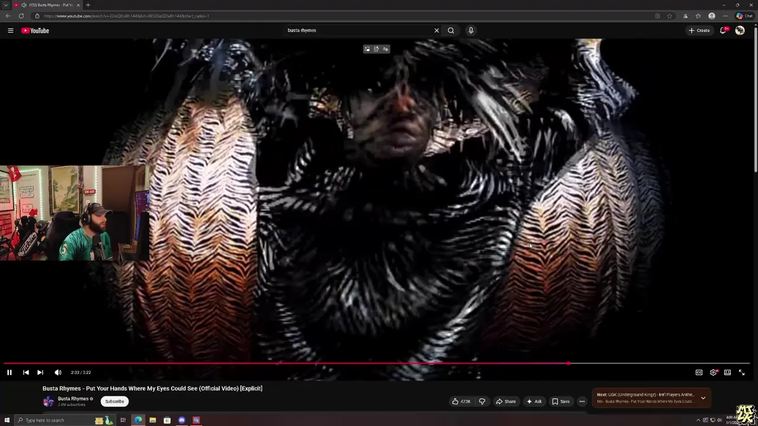
Task: Click Busta Rhymes channel avatar
Action: [49, 401]
